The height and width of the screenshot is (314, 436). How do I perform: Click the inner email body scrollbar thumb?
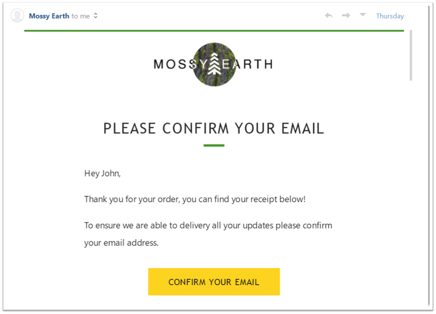point(411,55)
